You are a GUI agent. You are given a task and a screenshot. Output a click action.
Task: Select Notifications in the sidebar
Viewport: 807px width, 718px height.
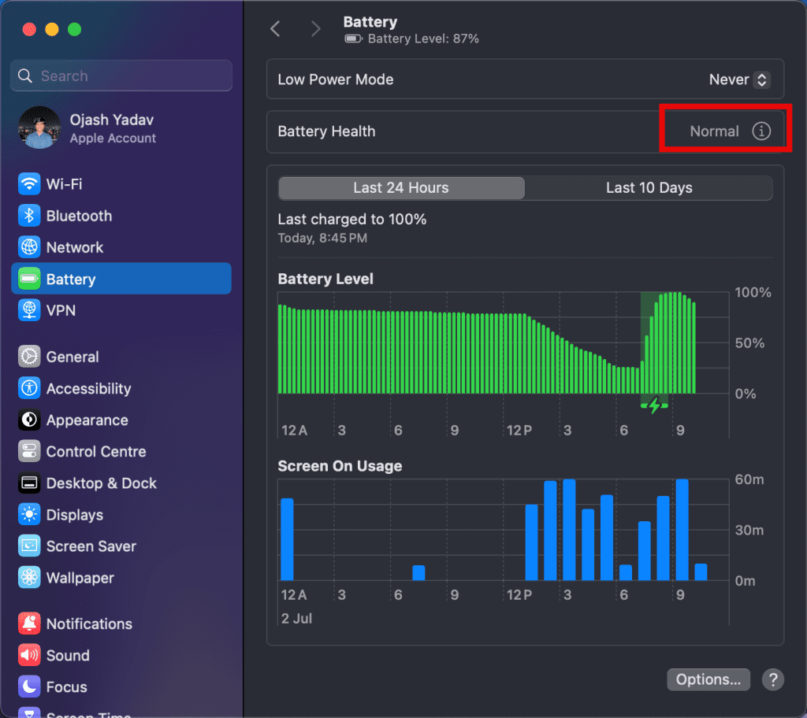pos(89,624)
